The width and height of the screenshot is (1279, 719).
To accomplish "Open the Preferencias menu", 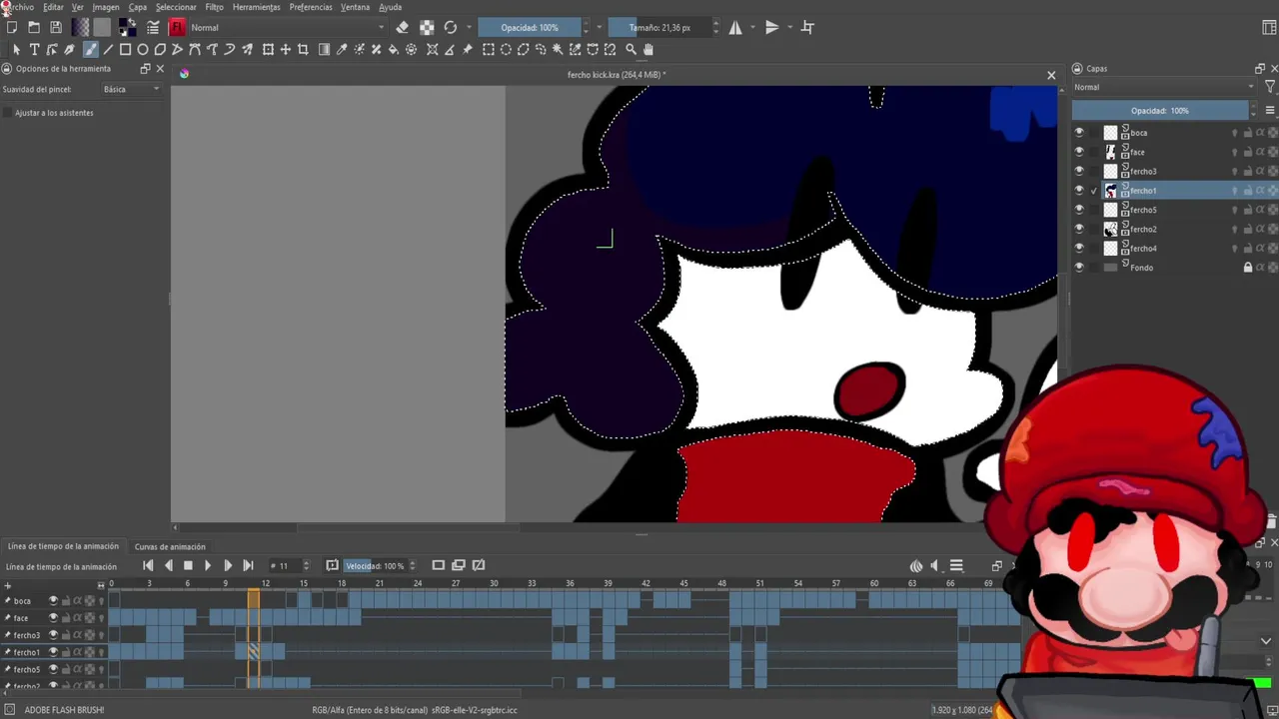I will tap(311, 7).
